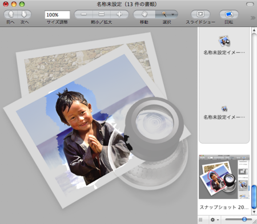Image resolution: width=257 pixels, height=224 pixels.
Task: Click the sidebar scroll down arrow
Action: [254, 212]
